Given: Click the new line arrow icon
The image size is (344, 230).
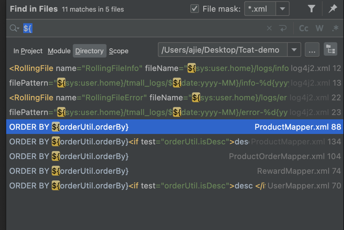Looking at the screenshot, I should pyautogui.click(x=283, y=28).
